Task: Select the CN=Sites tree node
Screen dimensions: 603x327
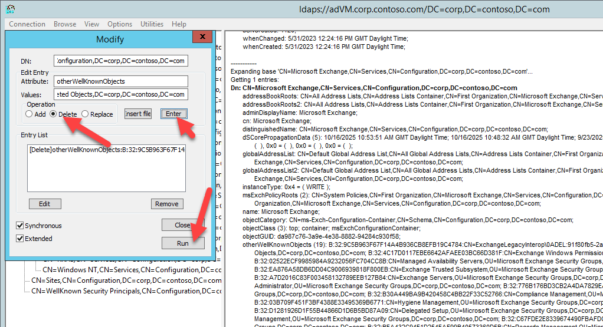Action: point(126,280)
